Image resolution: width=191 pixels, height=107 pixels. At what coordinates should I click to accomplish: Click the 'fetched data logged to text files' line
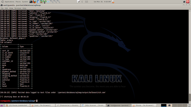tap(53, 92)
